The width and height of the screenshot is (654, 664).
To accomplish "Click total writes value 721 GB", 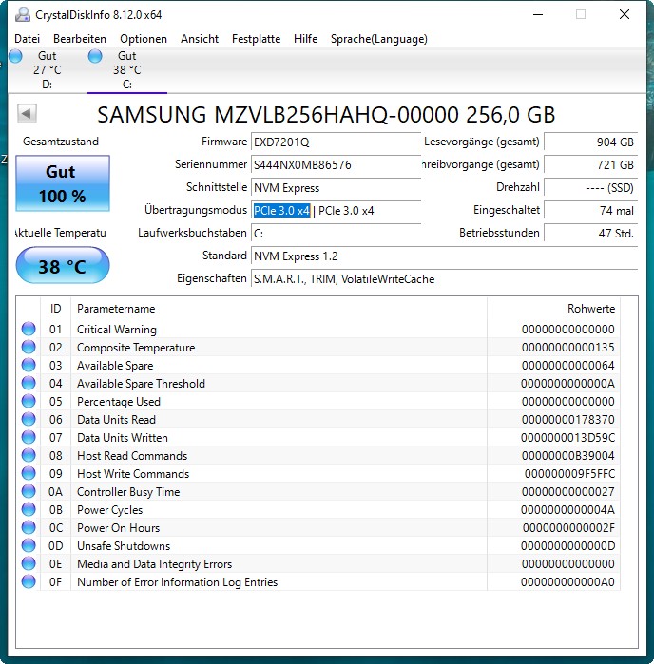I will coord(591,164).
